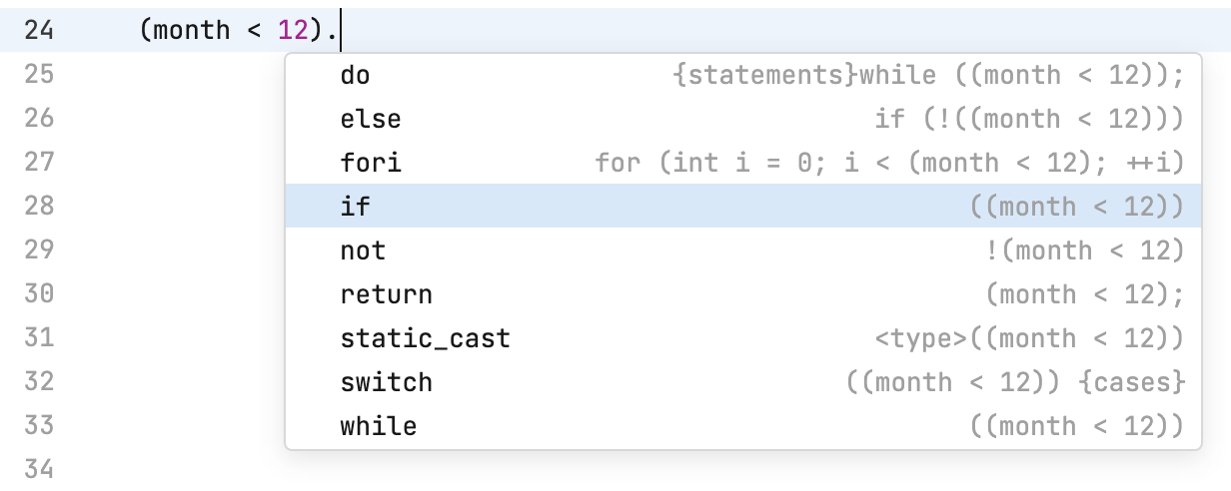This screenshot has height=491, width=1231.
Task: Click line number 31 in the gutter
Action: pyautogui.click(x=39, y=337)
